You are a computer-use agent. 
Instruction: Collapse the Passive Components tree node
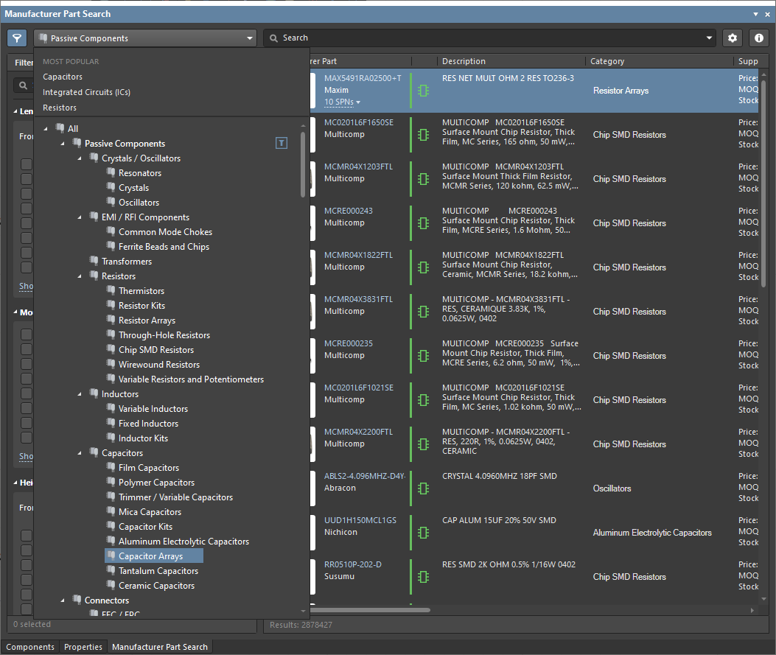[x=63, y=144]
